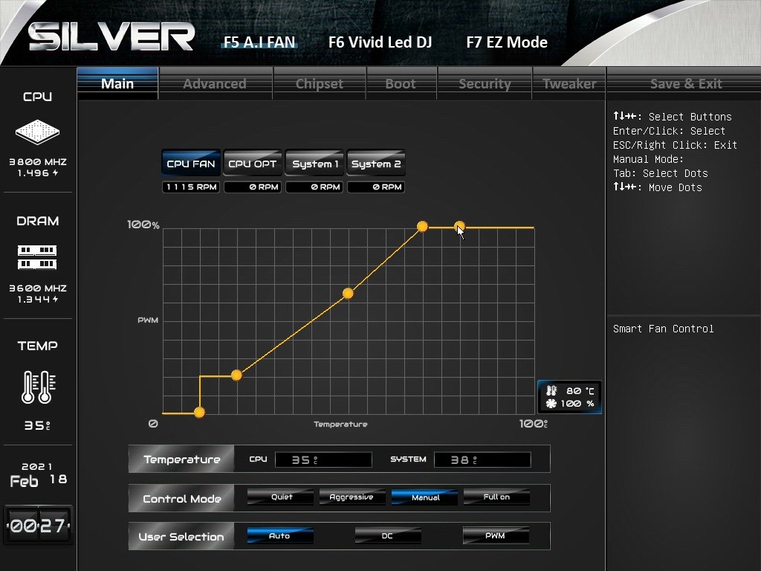The image size is (761, 571).
Task: Set User Selection to DC
Action: pyautogui.click(x=388, y=535)
